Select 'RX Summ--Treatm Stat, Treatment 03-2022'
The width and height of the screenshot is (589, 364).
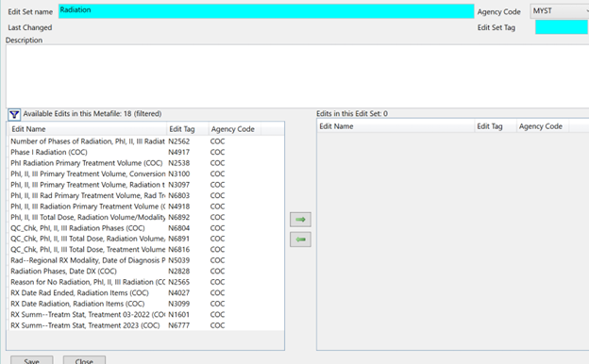(145, 315)
